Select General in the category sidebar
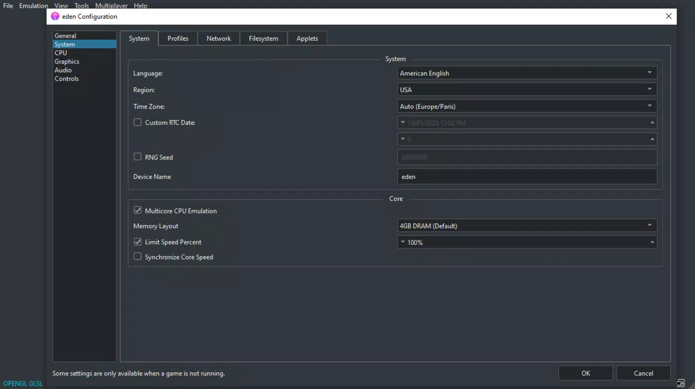 [85, 35]
